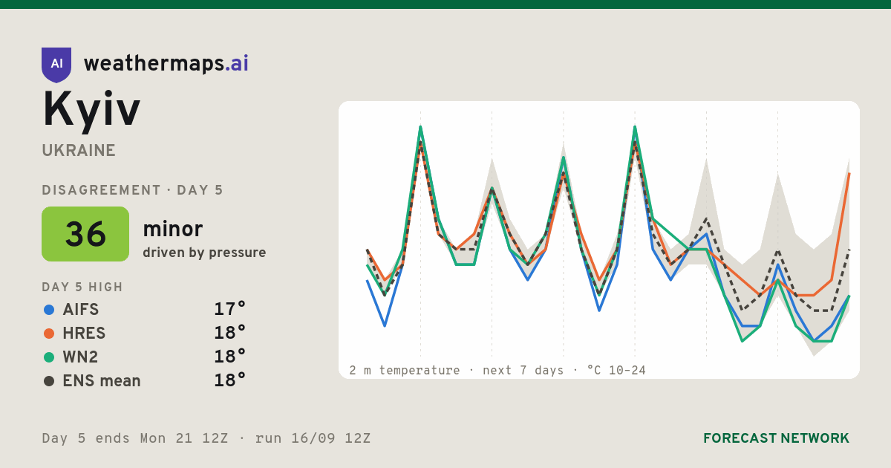Click the FORECAST NETWORK link
Screen dimensions: 891x468
click(x=776, y=438)
